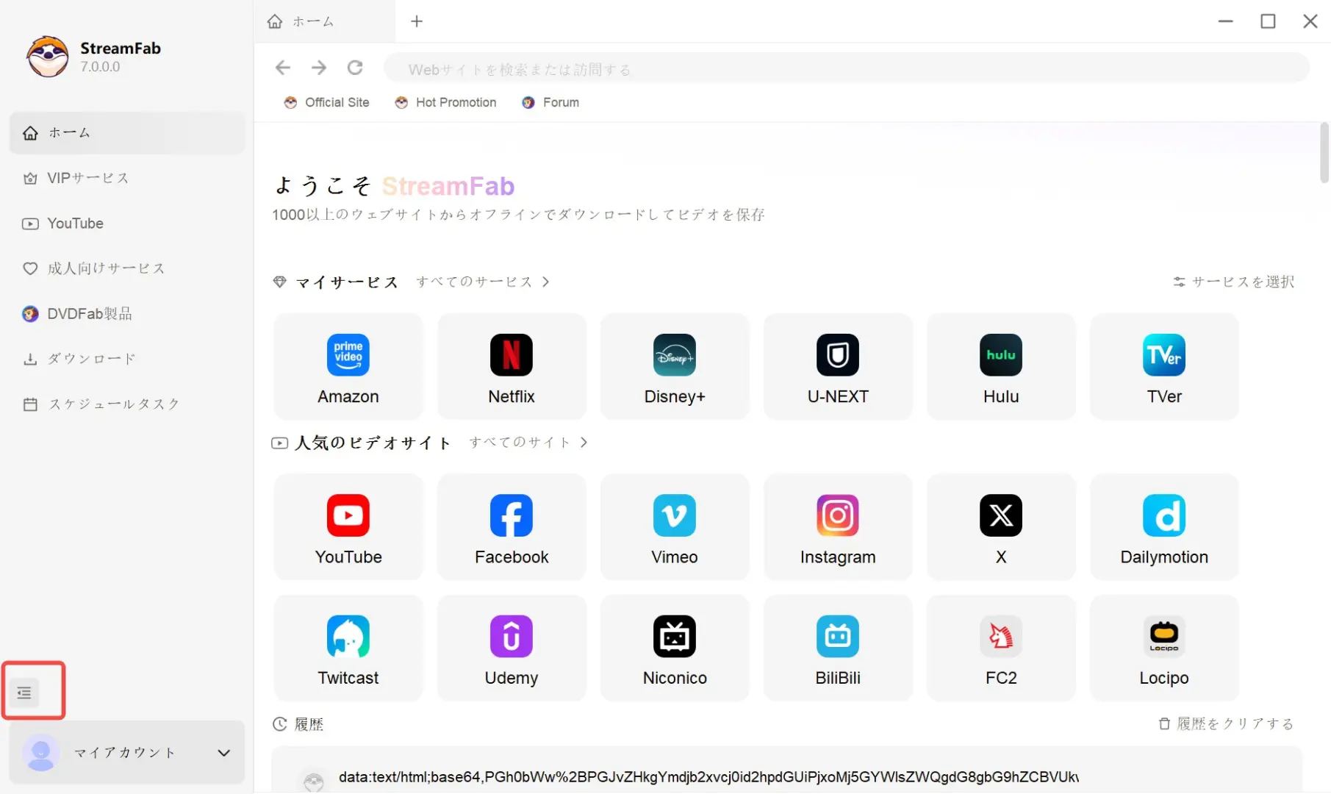Click 履歴をクリアする button
The height and width of the screenshot is (794, 1331).
pyautogui.click(x=1227, y=724)
